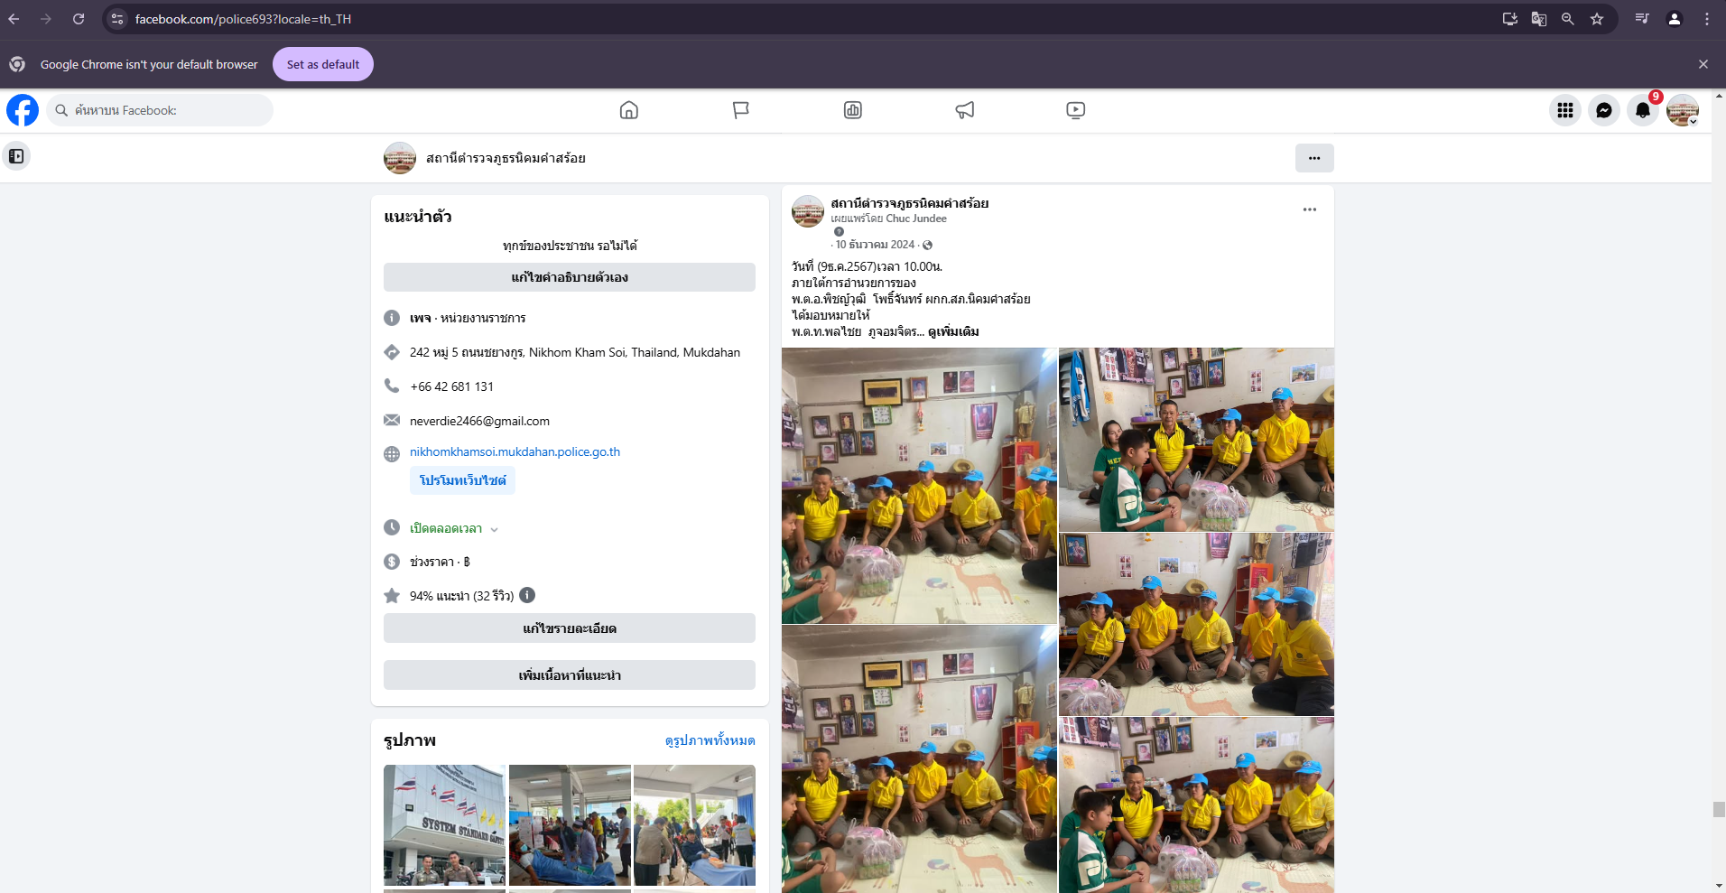This screenshot has width=1726, height=893.
Task: Toggle the left sidebar panel
Action: click(16, 156)
